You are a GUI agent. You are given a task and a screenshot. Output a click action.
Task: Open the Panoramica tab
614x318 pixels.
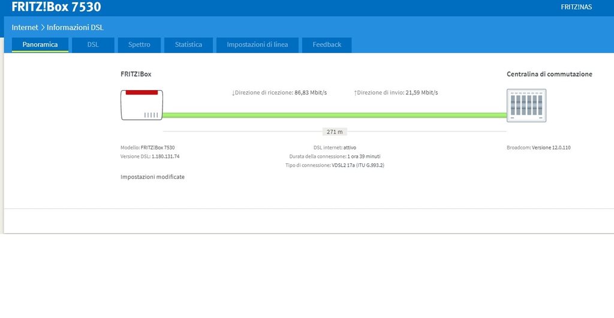(x=40, y=44)
